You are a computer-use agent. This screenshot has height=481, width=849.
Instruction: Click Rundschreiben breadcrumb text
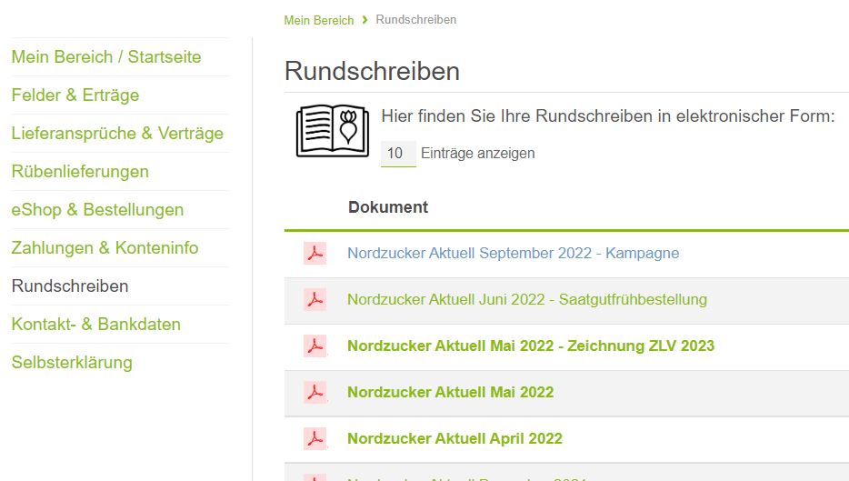coord(415,19)
